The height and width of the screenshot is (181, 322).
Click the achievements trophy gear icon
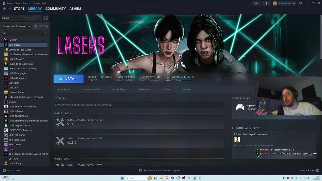[168, 79]
